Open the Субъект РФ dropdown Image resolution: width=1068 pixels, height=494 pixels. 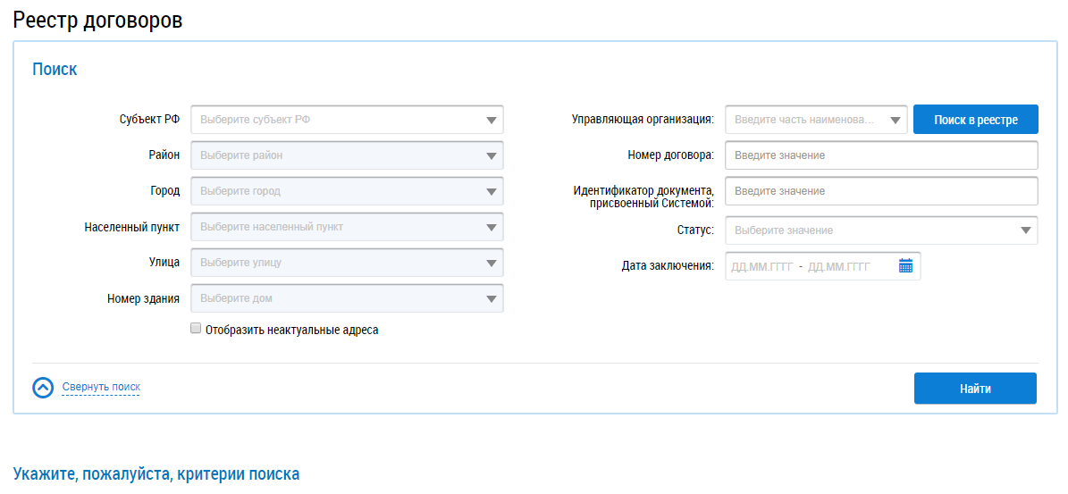click(x=347, y=120)
